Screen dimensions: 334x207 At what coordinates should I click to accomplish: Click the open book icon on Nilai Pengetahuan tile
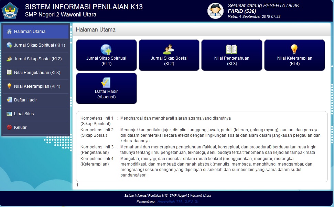pos(231,50)
